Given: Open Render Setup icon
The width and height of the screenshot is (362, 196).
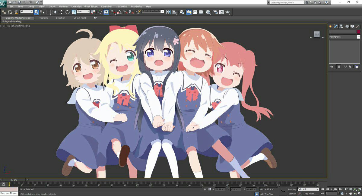Looking at the screenshot, I should [x=215, y=12].
